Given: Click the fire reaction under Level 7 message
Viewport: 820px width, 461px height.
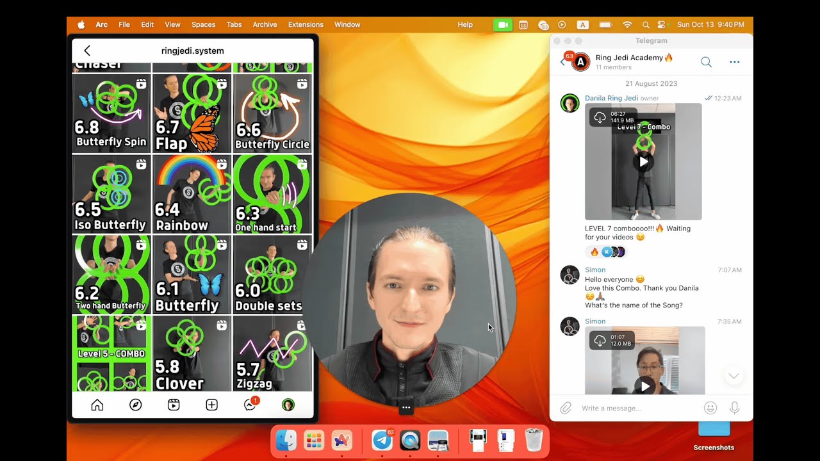Looking at the screenshot, I should click(x=594, y=252).
